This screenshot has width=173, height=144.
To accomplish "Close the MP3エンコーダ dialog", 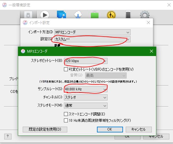I will click(x=151, y=51).
